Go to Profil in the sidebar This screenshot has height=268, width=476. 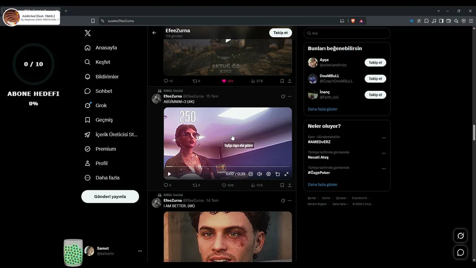pos(96,163)
